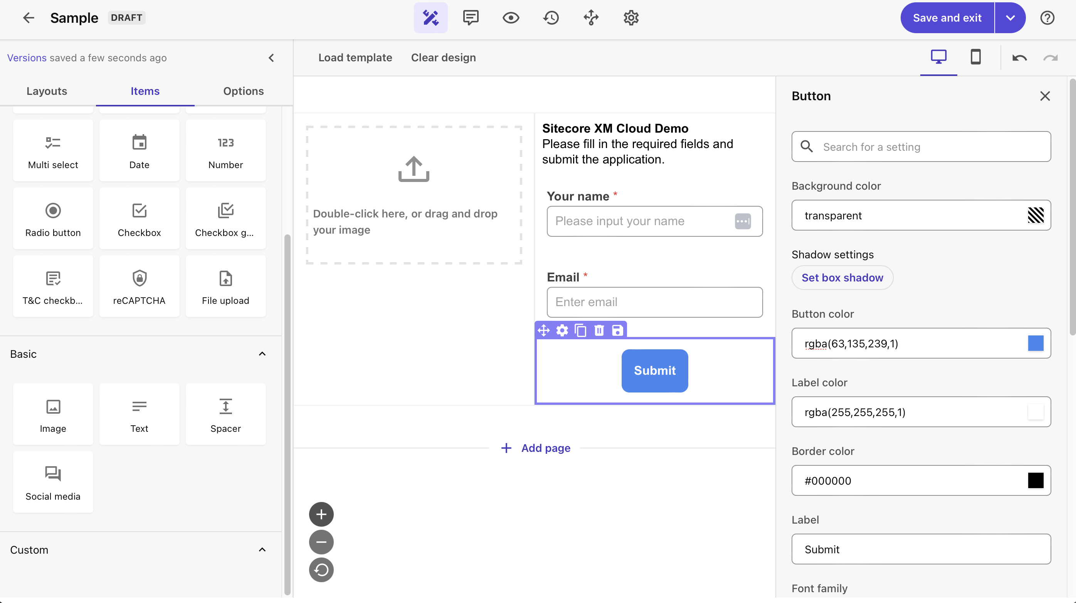Redo the last change

click(x=1051, y=58)
